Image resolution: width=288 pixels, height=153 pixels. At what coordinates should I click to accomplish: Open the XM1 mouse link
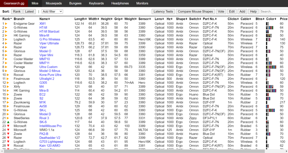coord(43,24)
